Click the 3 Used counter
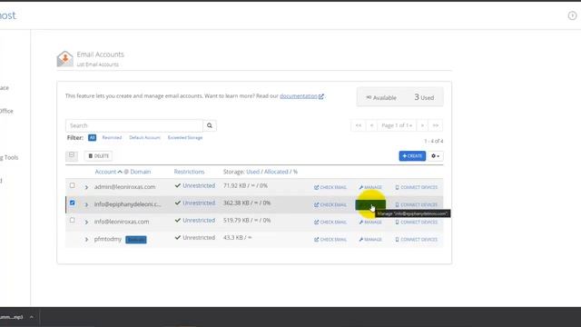Screen dimensions: 581x327 click(x=424, y=97)
